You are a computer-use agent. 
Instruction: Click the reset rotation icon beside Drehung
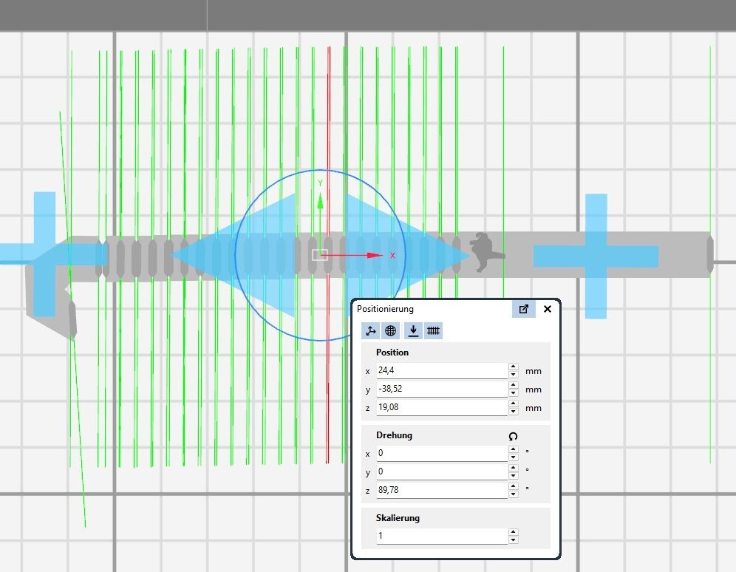tap(513, 436)
